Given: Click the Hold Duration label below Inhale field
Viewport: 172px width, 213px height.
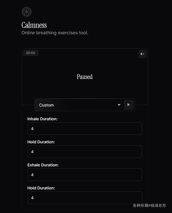Looking at the screenshot, I should point(41,142).
